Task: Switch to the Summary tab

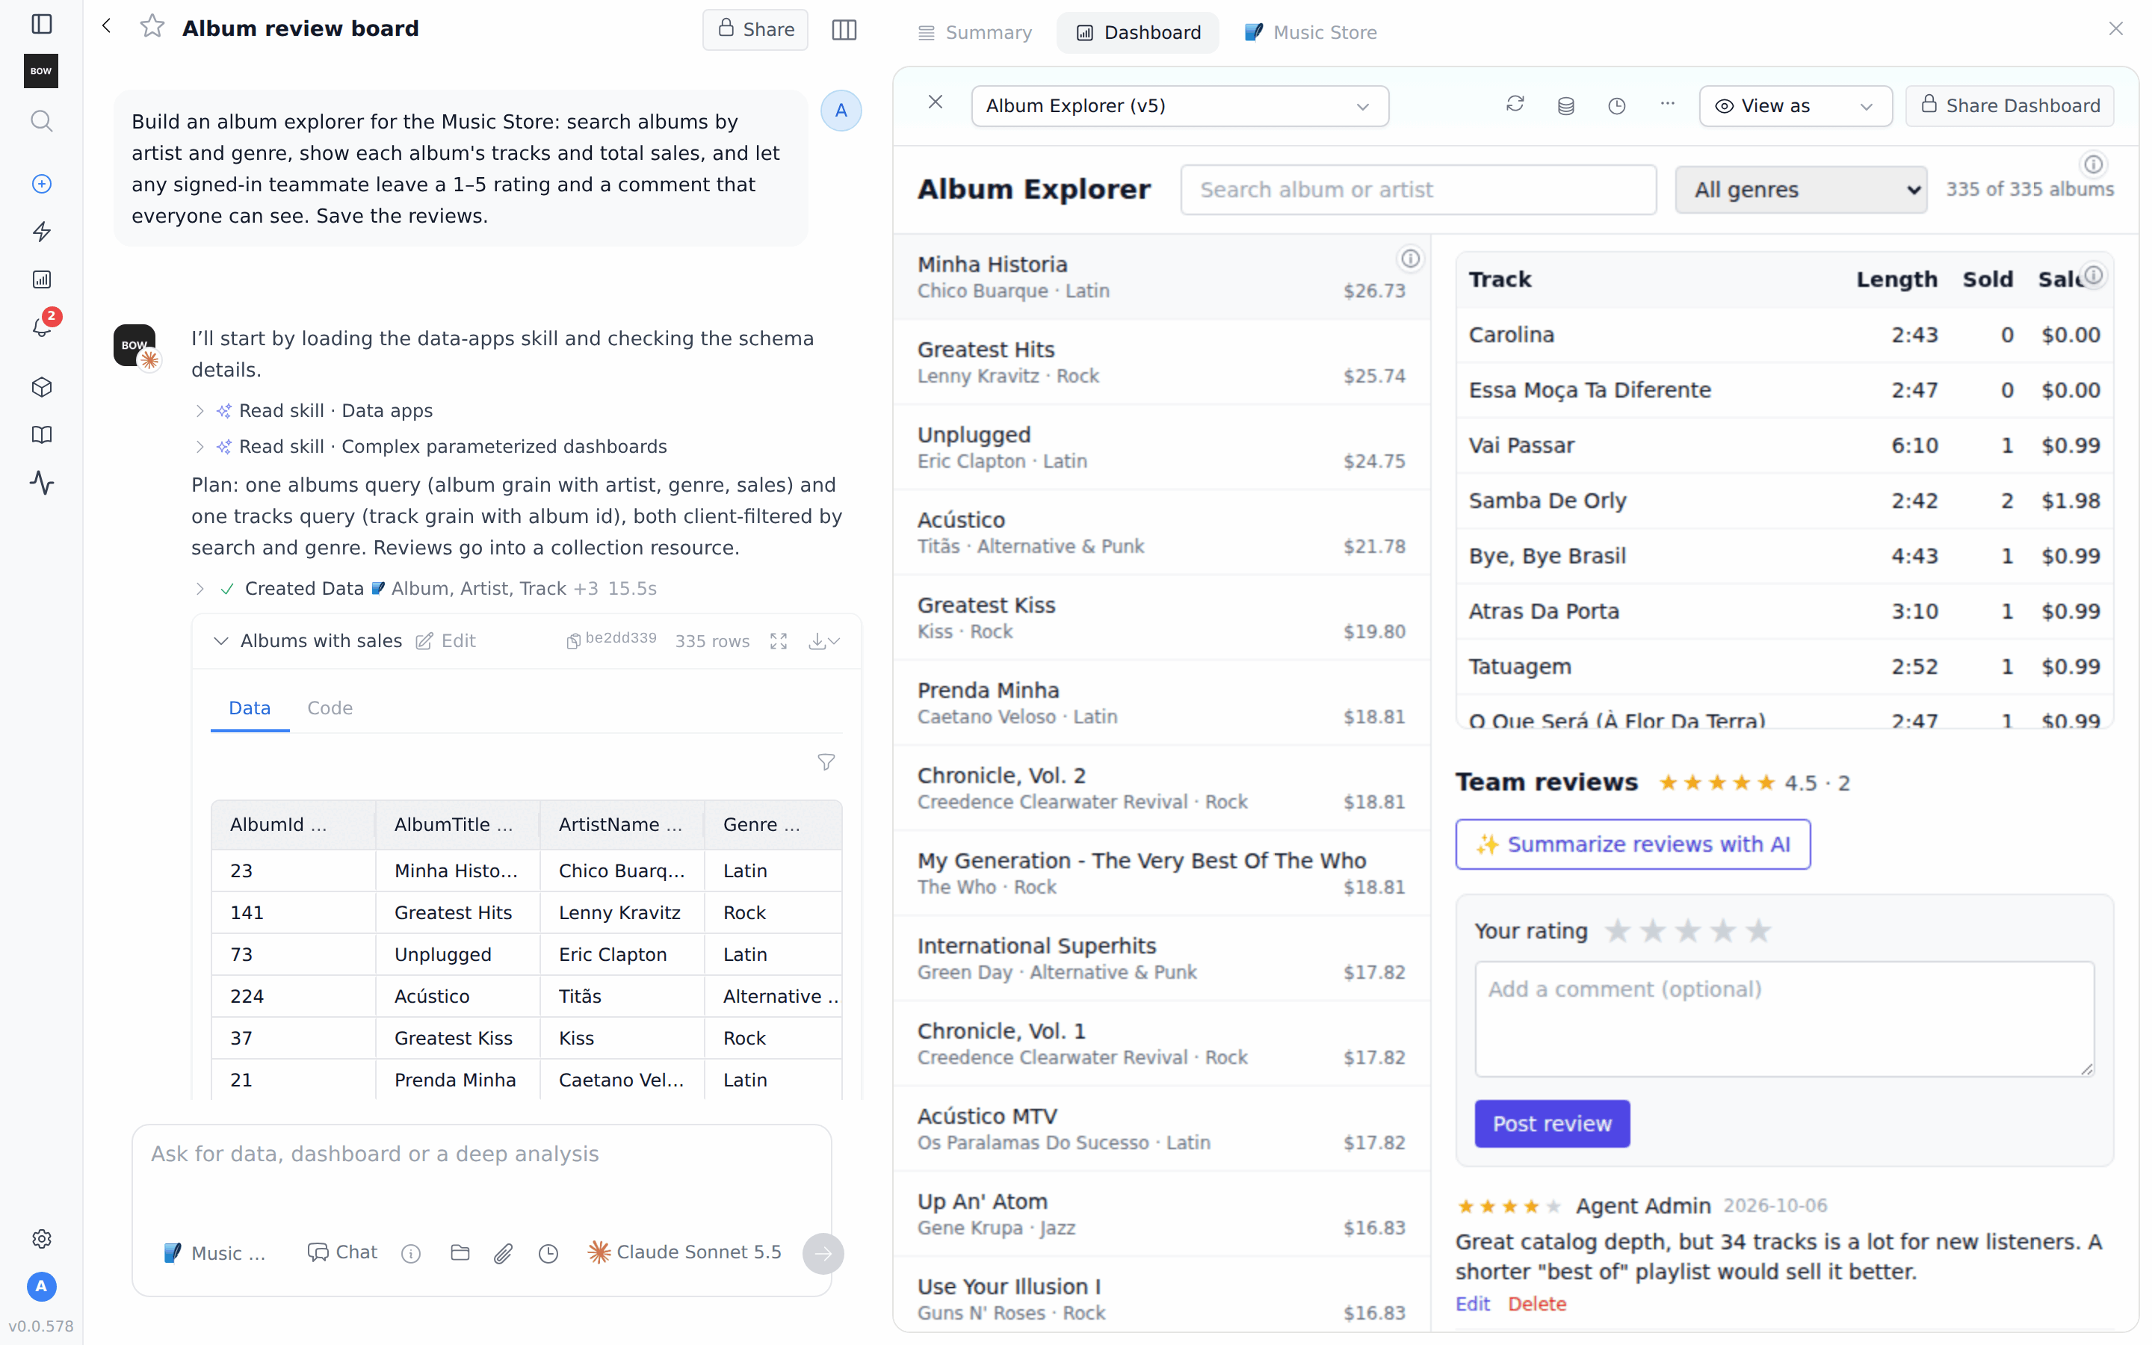Action: (x=974, y=33)
